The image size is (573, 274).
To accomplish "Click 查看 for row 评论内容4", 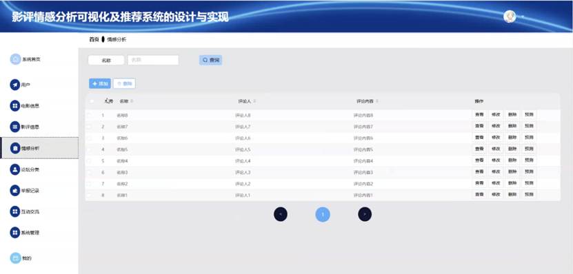I will click(479, 160).
